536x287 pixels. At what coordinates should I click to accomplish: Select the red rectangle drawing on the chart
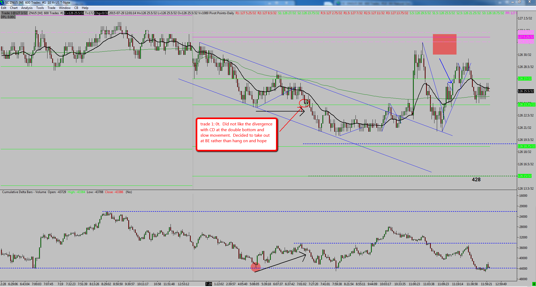point(444,44)
